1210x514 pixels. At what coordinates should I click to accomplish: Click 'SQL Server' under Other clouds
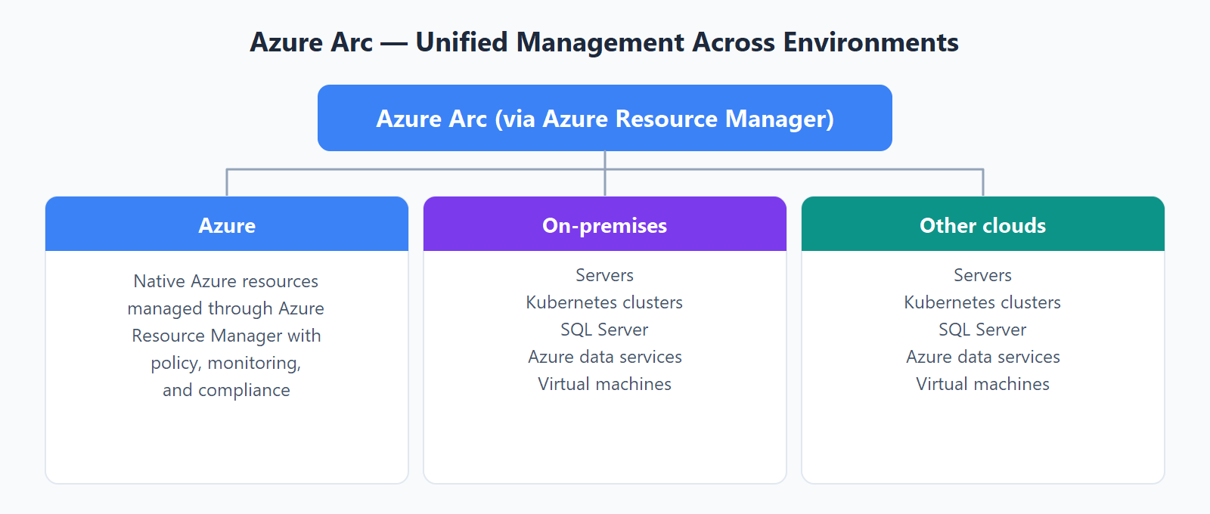pos(982,330)
